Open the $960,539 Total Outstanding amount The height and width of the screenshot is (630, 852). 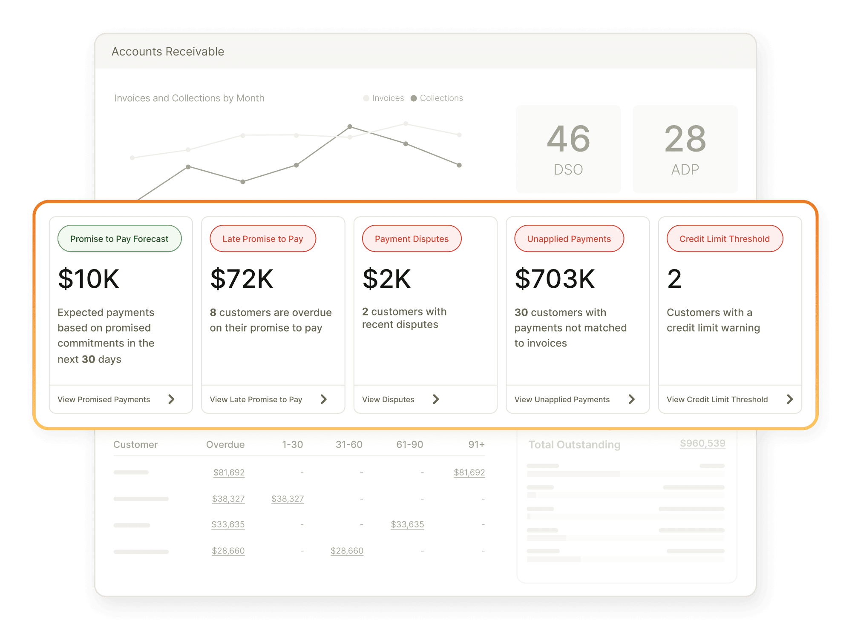point(702,444)
